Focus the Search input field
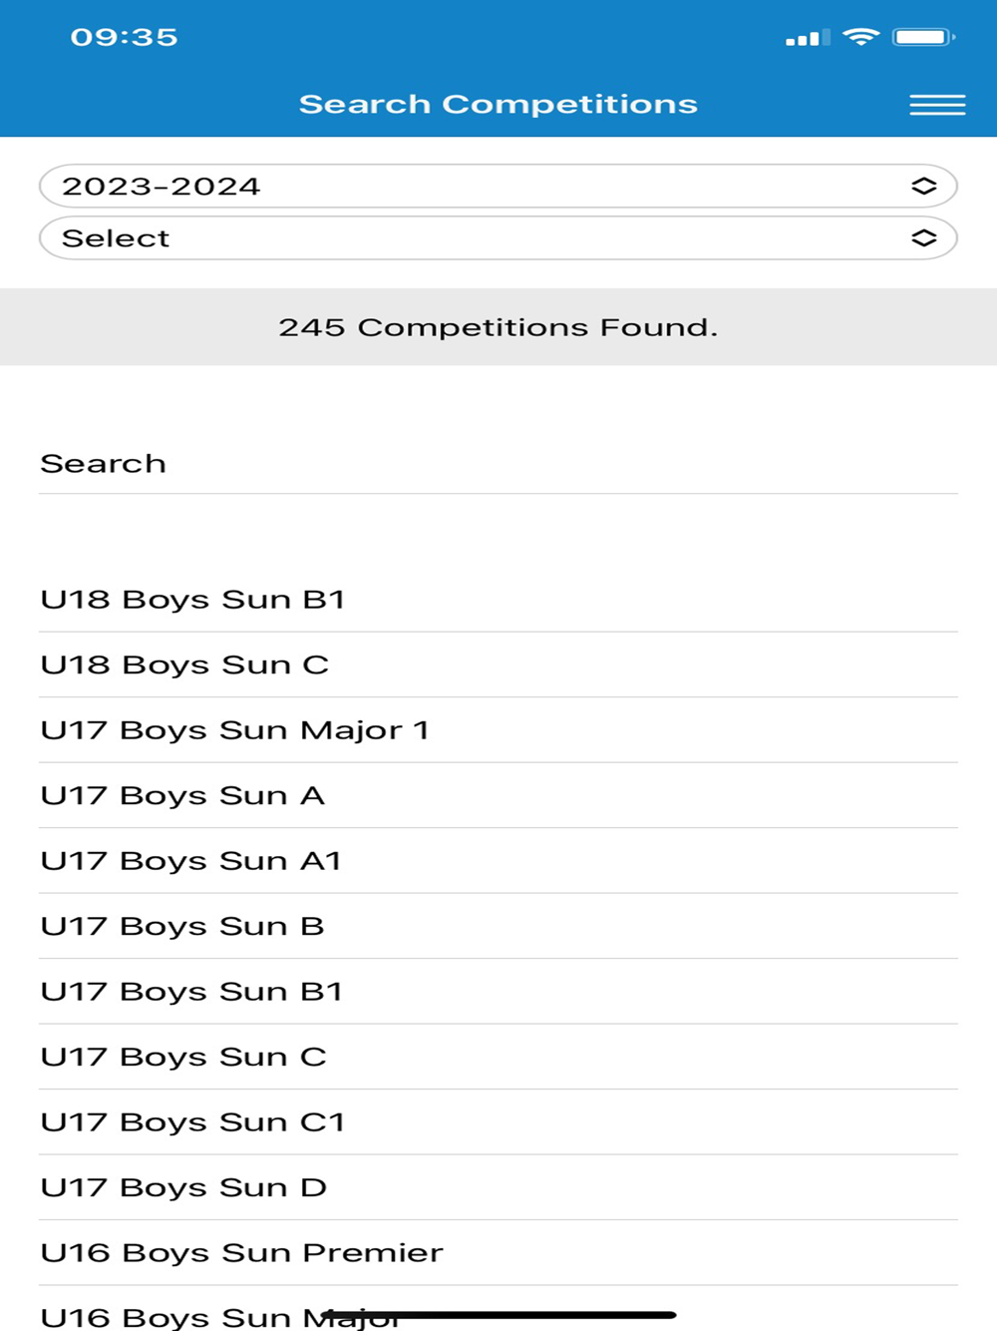Viewport: 997px width, 1331px height. (x=498, y=464)
